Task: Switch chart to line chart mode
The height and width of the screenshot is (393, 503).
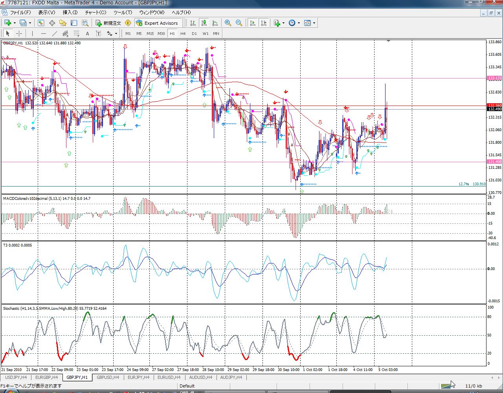Action: point(215,23)
